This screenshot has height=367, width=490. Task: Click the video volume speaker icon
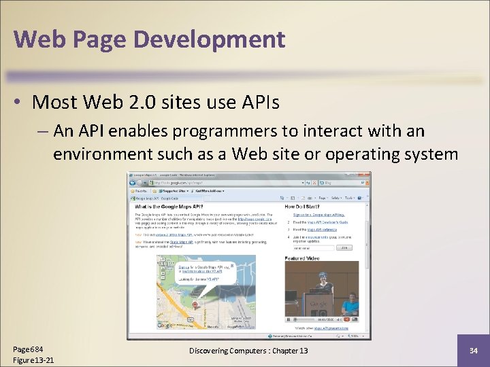click(x=340, y=319)
